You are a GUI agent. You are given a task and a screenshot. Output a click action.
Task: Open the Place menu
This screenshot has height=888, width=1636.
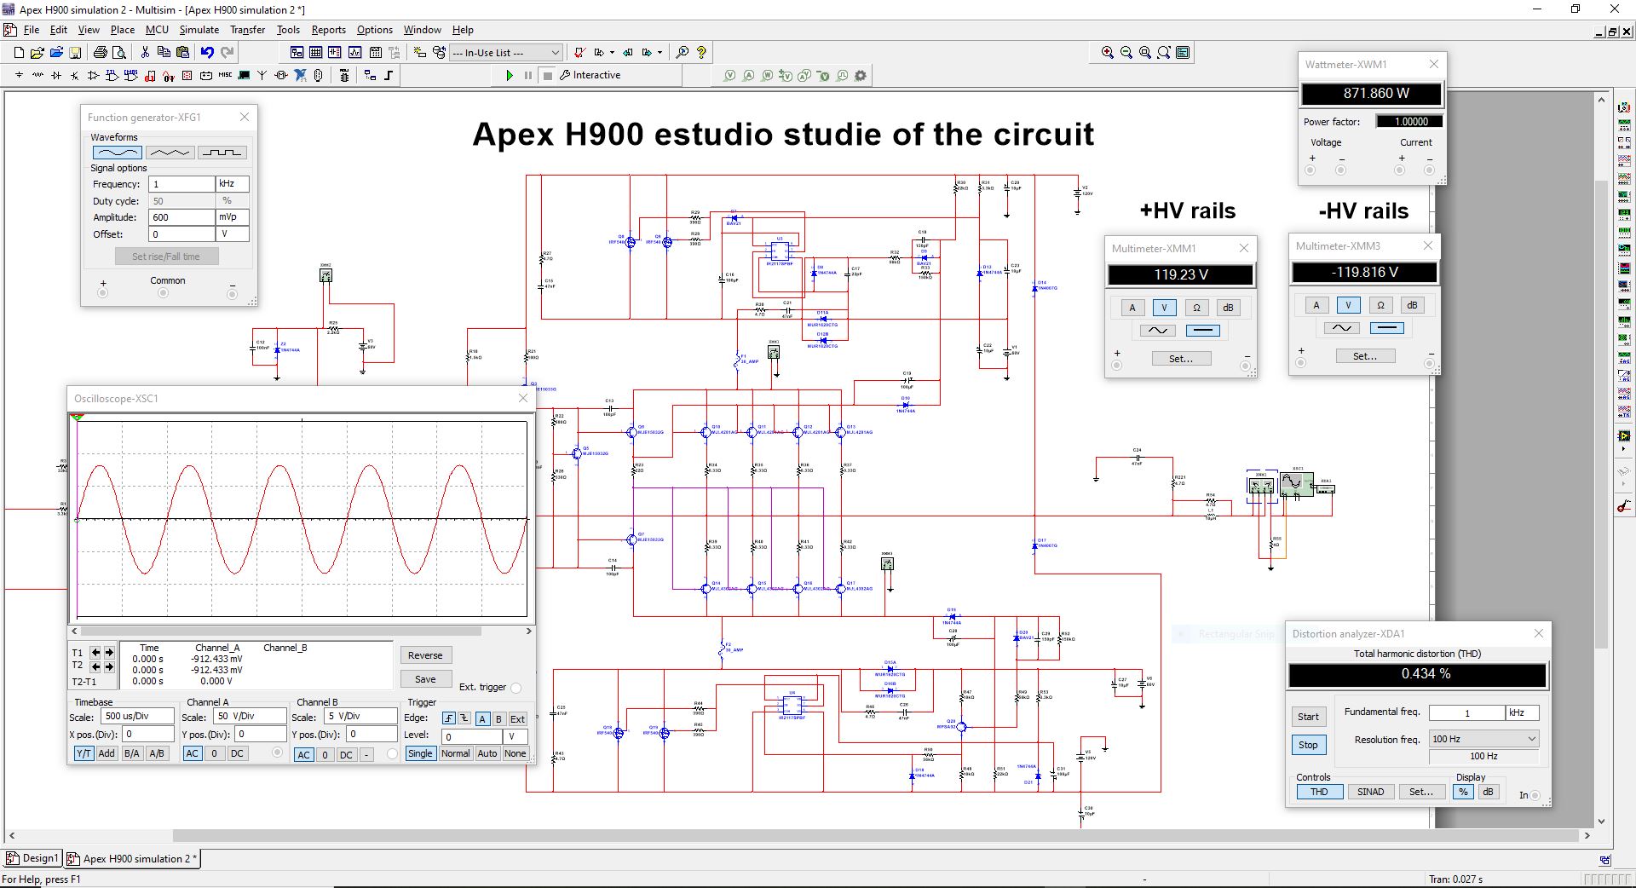(122, 30)
